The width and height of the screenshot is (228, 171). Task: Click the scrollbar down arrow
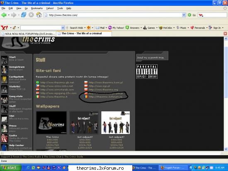tap(226, 149)
